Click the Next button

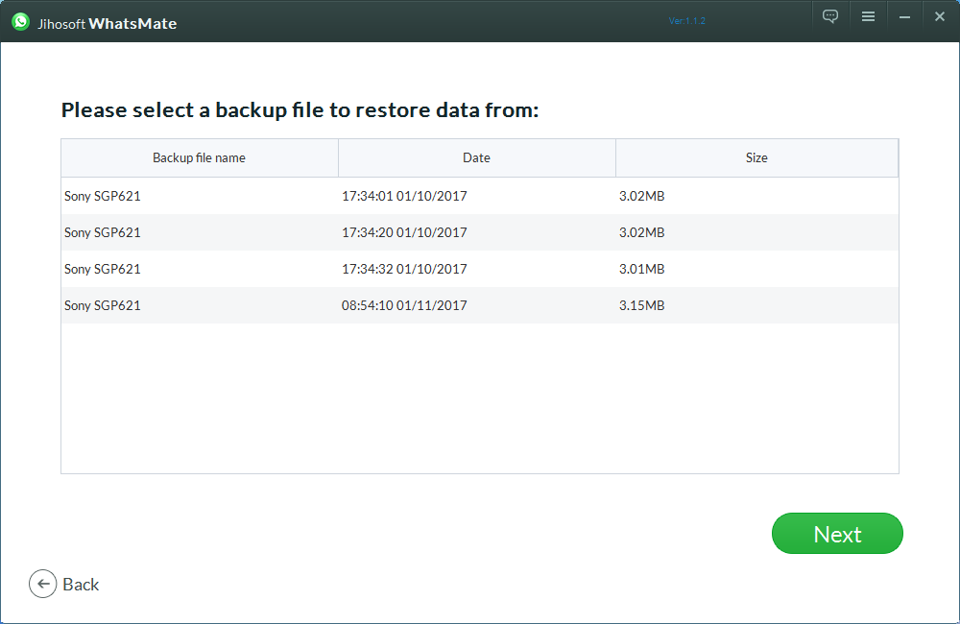[837, 534]
